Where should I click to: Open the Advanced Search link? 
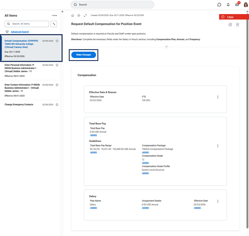pyautogui.click(x=20, y=32)
